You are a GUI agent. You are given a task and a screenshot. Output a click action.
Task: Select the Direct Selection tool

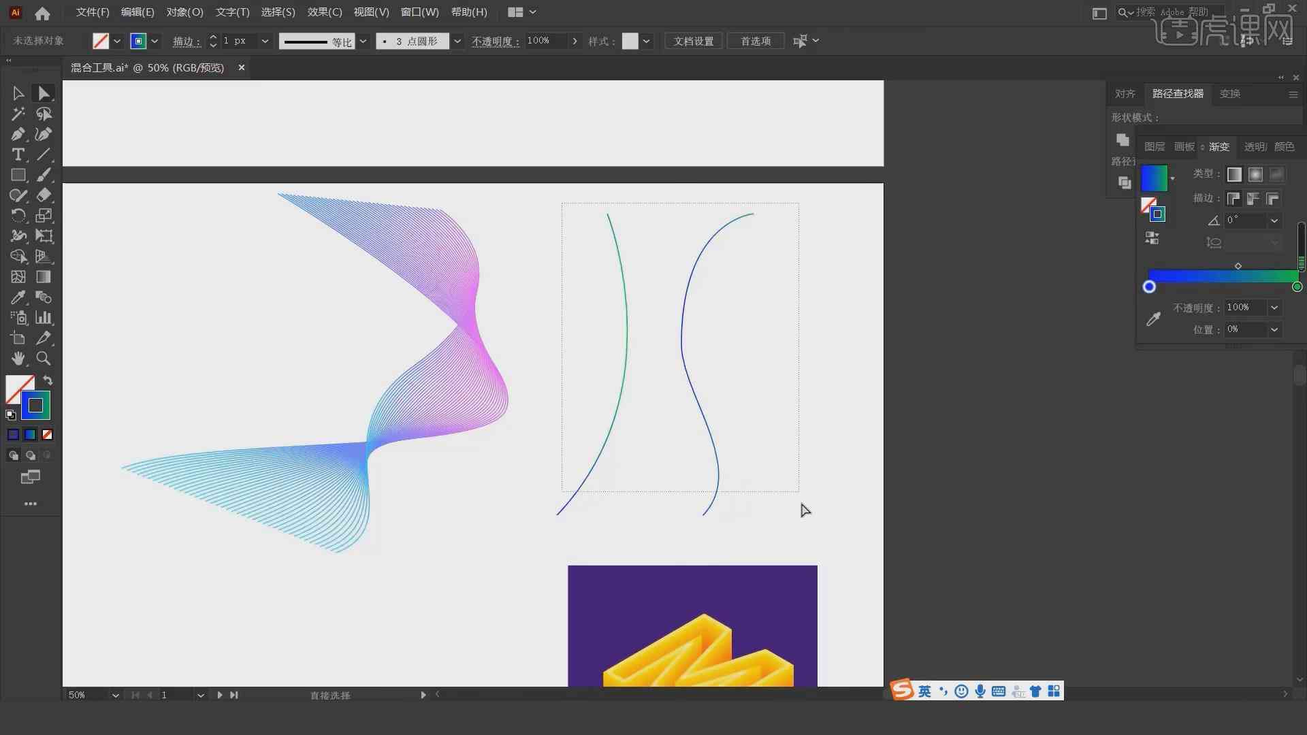44,93
